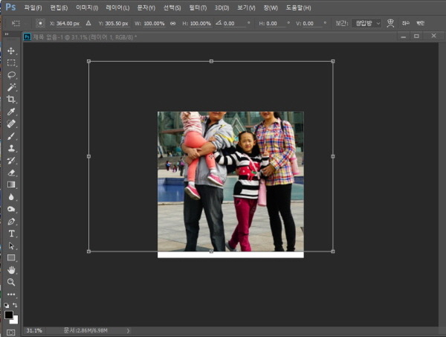Select the Crop tool
The height and width of the screenshot is (337, 446).
[11, 99]
